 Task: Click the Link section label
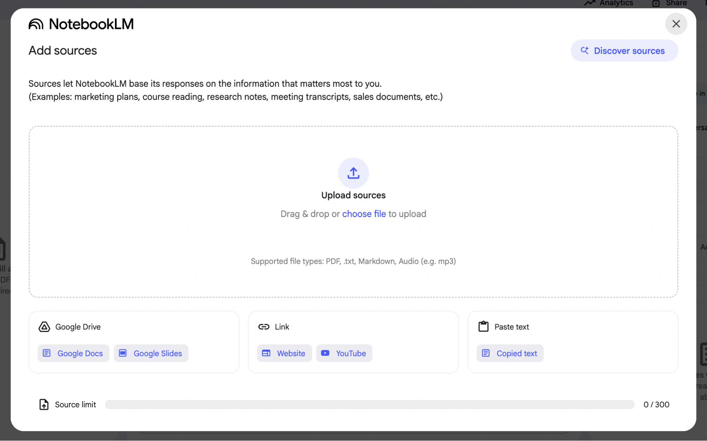282,327
